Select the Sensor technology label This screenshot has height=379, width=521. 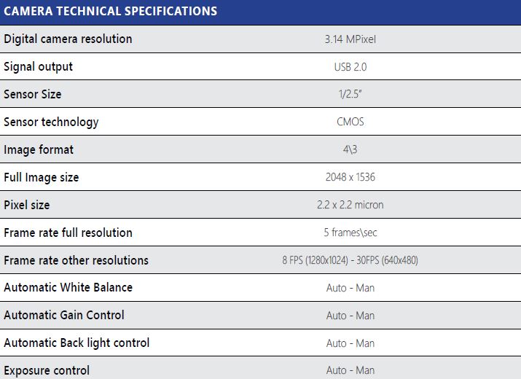(51, 122)
